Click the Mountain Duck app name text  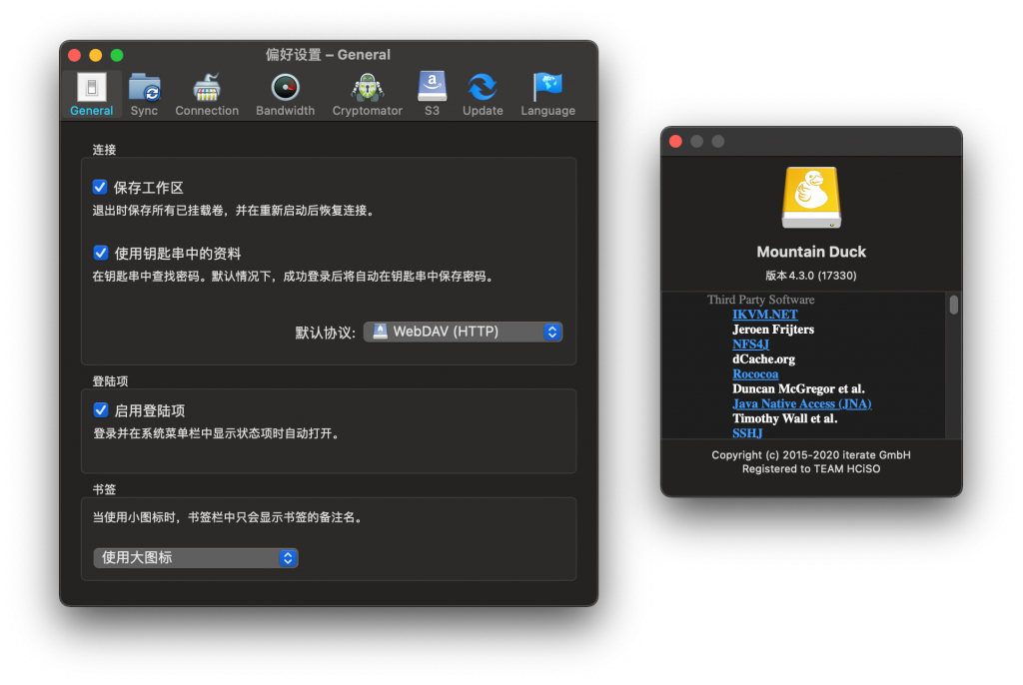tap(811, 252)
